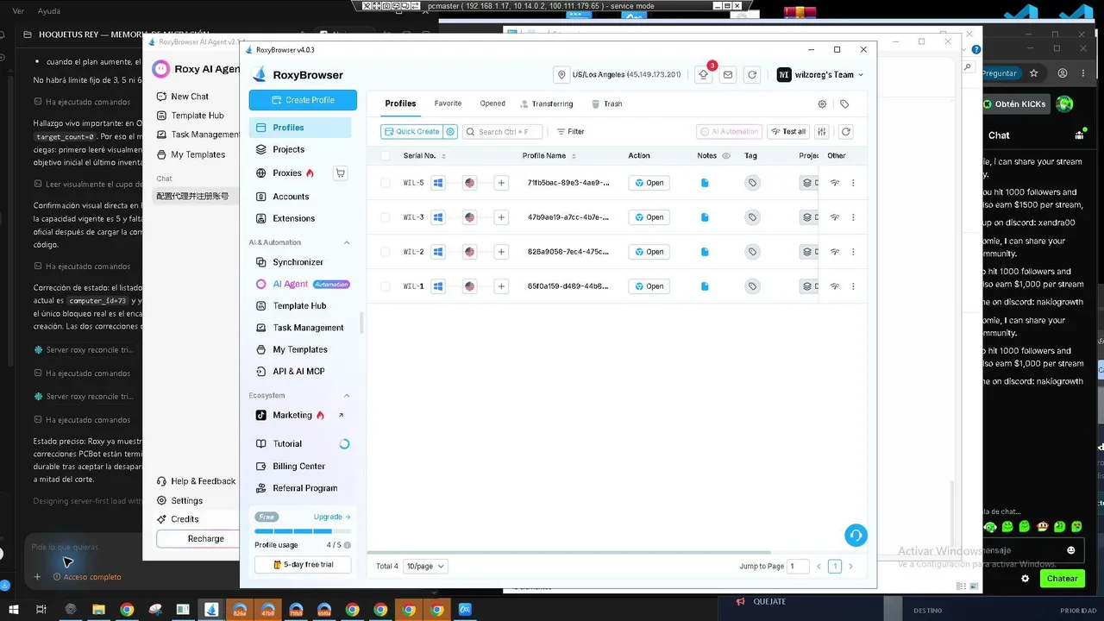
Task: Click the profile search field
Action: tap(503, 132)
